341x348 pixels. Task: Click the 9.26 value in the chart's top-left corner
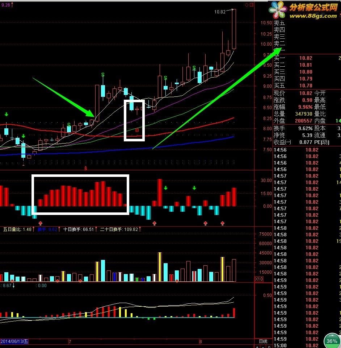[6, 5]
